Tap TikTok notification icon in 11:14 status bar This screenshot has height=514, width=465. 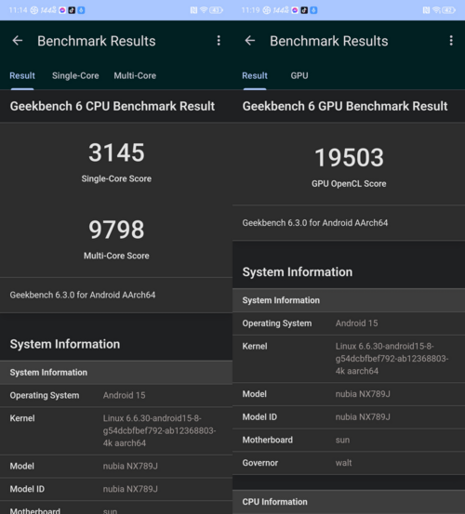tap(72, 10)
